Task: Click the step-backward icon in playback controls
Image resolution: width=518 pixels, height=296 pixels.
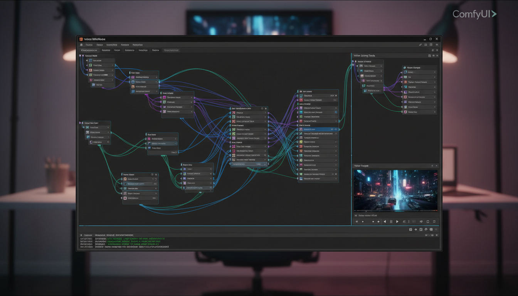Action: (x=385, y=222)
